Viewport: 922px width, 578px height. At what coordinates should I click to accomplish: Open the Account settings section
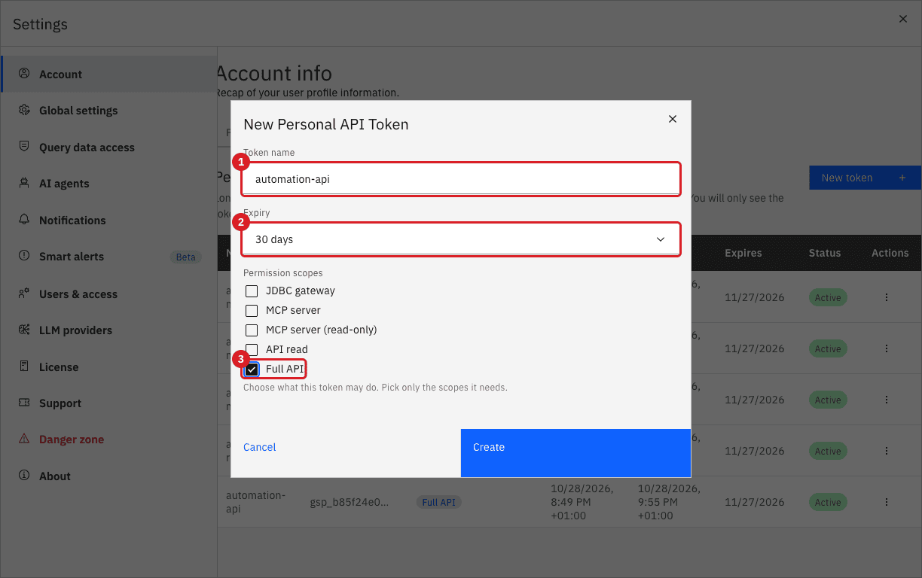point(109,74)
